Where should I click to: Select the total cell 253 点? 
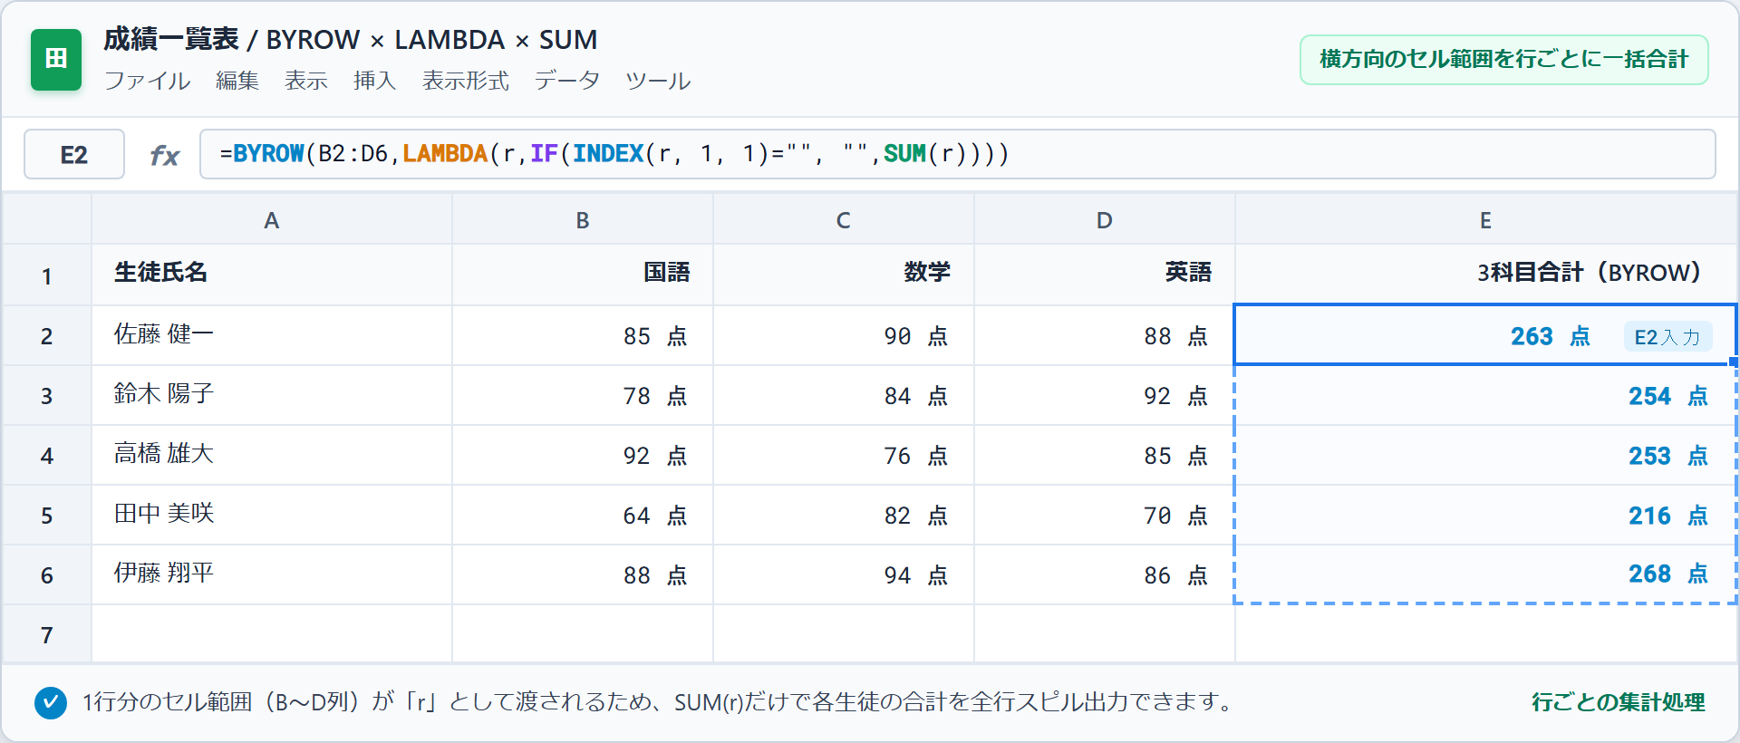point(1486,455)
